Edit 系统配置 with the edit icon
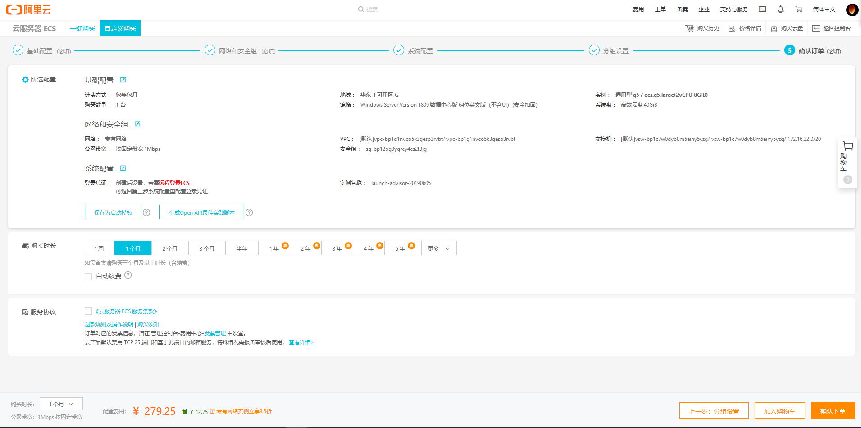The width and height of the screenshot is (861, 428). pos(123,168)
